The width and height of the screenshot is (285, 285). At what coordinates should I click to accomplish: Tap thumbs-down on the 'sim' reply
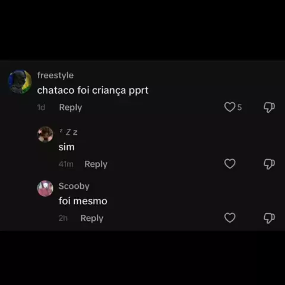click(269, 164)
